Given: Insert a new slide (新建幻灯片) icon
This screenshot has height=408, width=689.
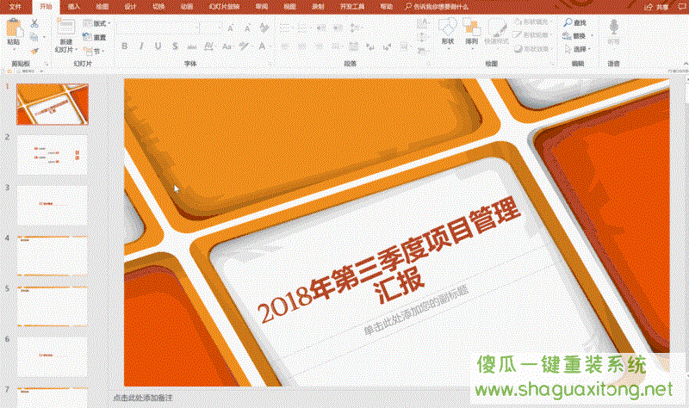Looking at the screenshot, I should point(66,28).
